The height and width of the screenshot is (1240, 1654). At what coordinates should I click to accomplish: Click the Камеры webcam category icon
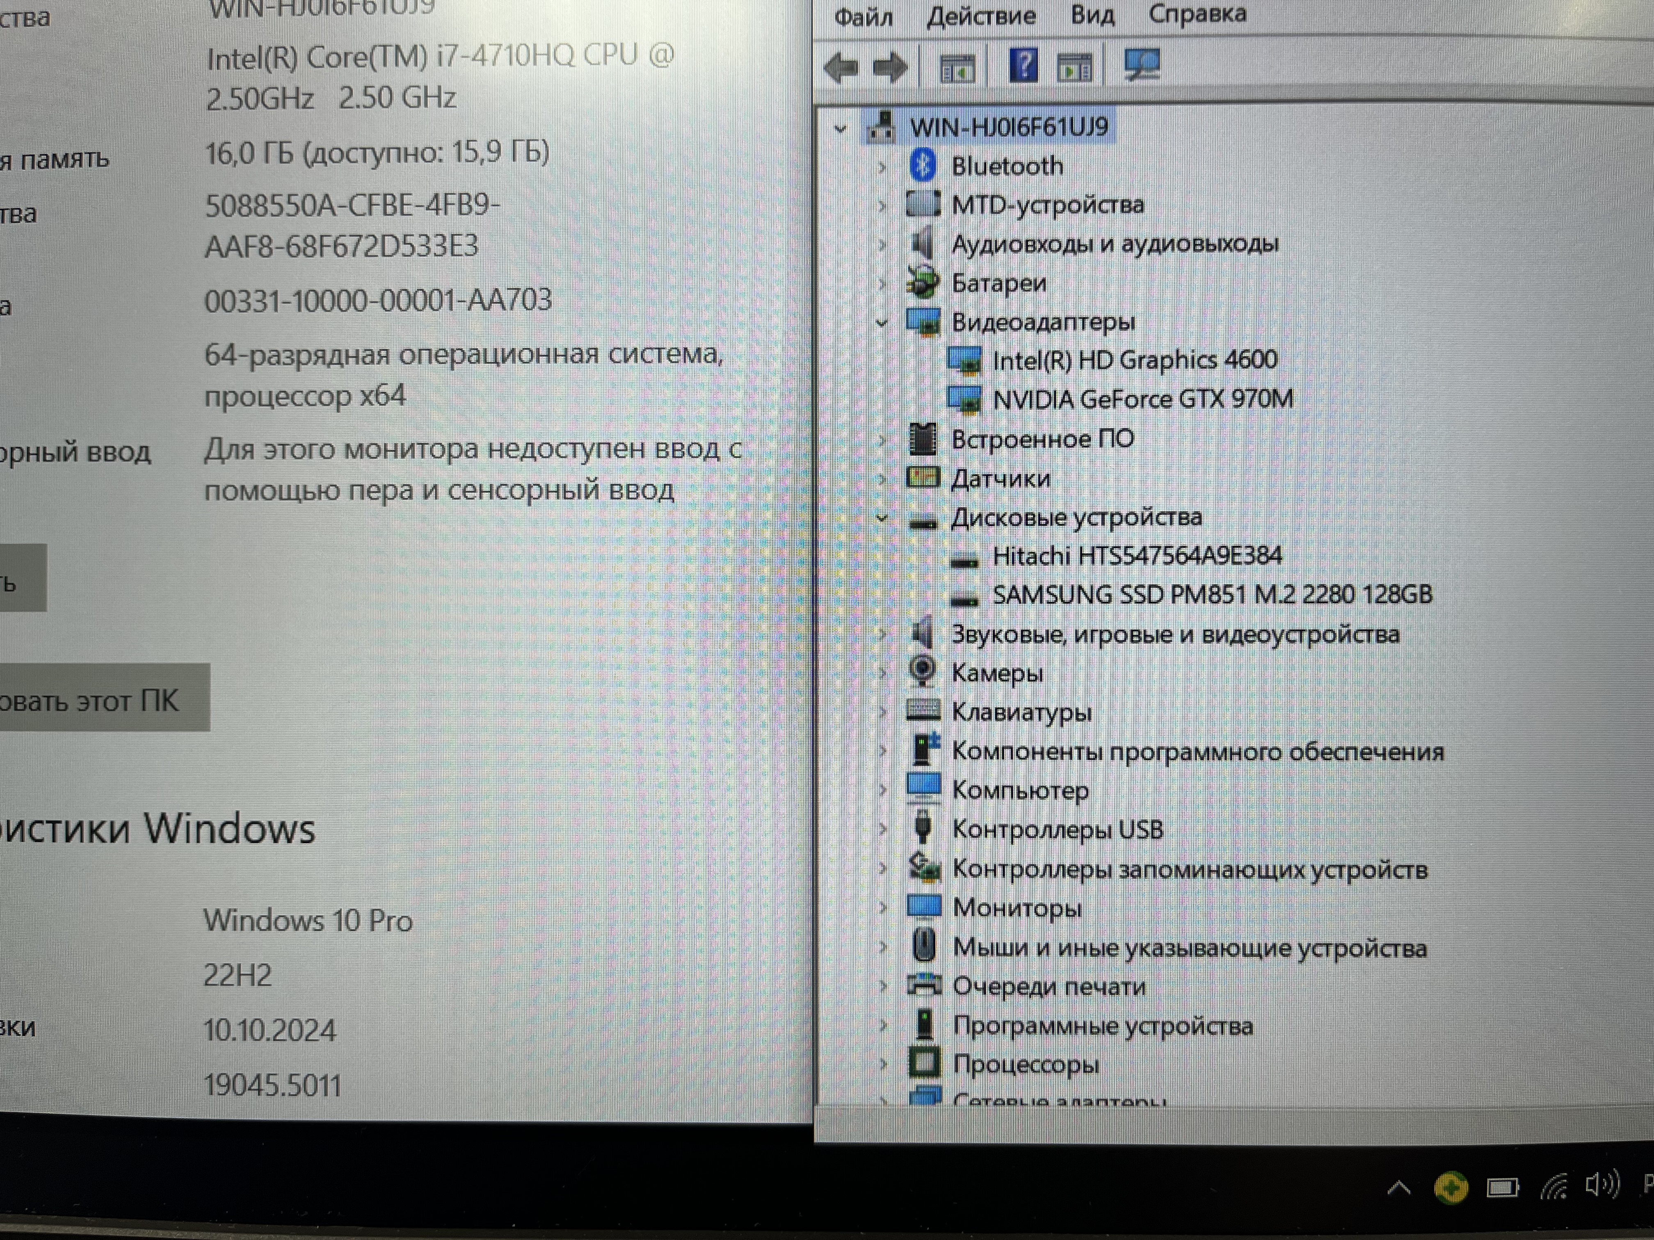pos(923,671)
